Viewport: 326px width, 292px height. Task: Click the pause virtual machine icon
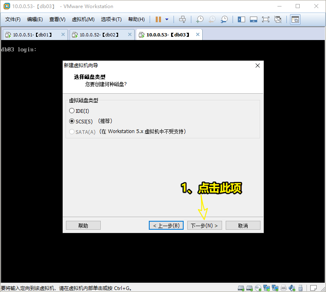pos(158,19)
